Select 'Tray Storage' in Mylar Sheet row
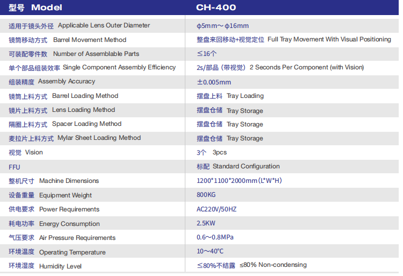The image size is (403, 276). 245,138
